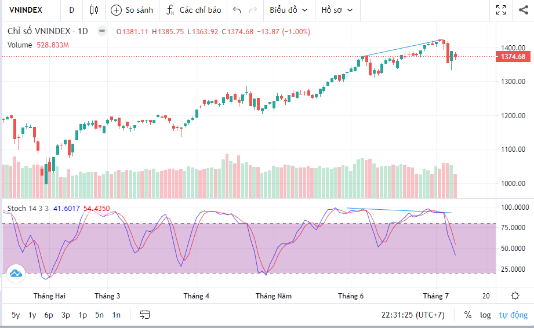
Task: Open chart settings gear icon
Action: (515, 296)
